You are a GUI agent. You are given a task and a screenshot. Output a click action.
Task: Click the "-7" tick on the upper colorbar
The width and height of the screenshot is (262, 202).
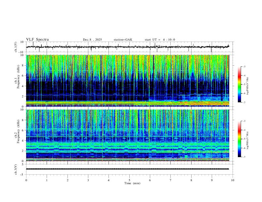244,102
